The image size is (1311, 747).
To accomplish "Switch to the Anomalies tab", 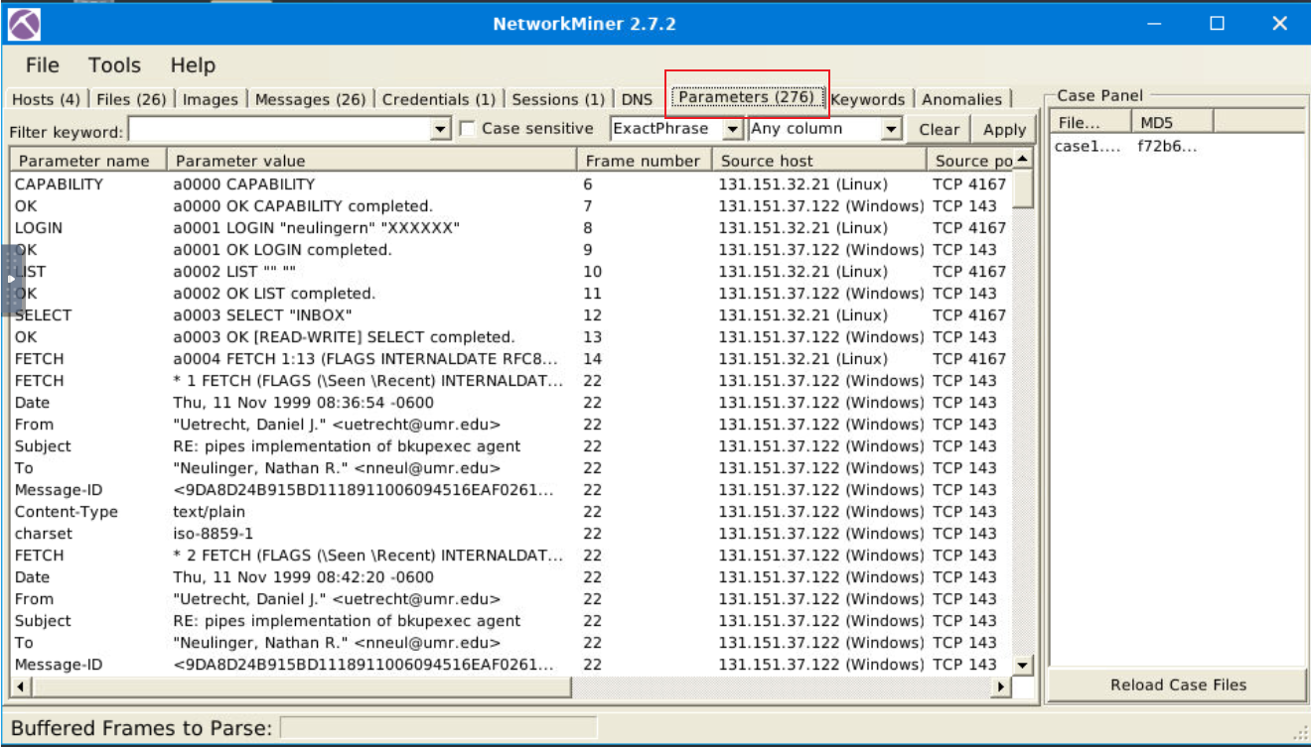I will pos(961,99).
